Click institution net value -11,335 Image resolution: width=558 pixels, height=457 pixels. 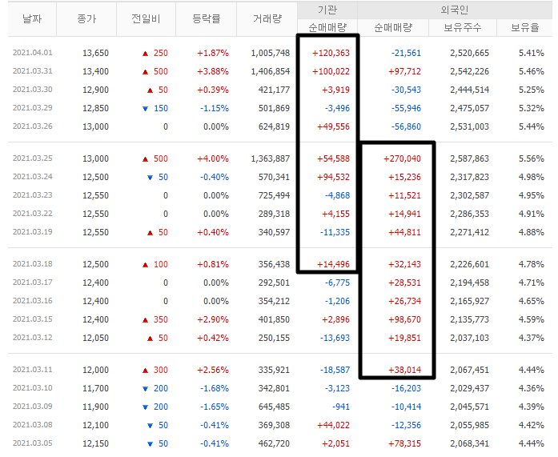click(335, 232)
